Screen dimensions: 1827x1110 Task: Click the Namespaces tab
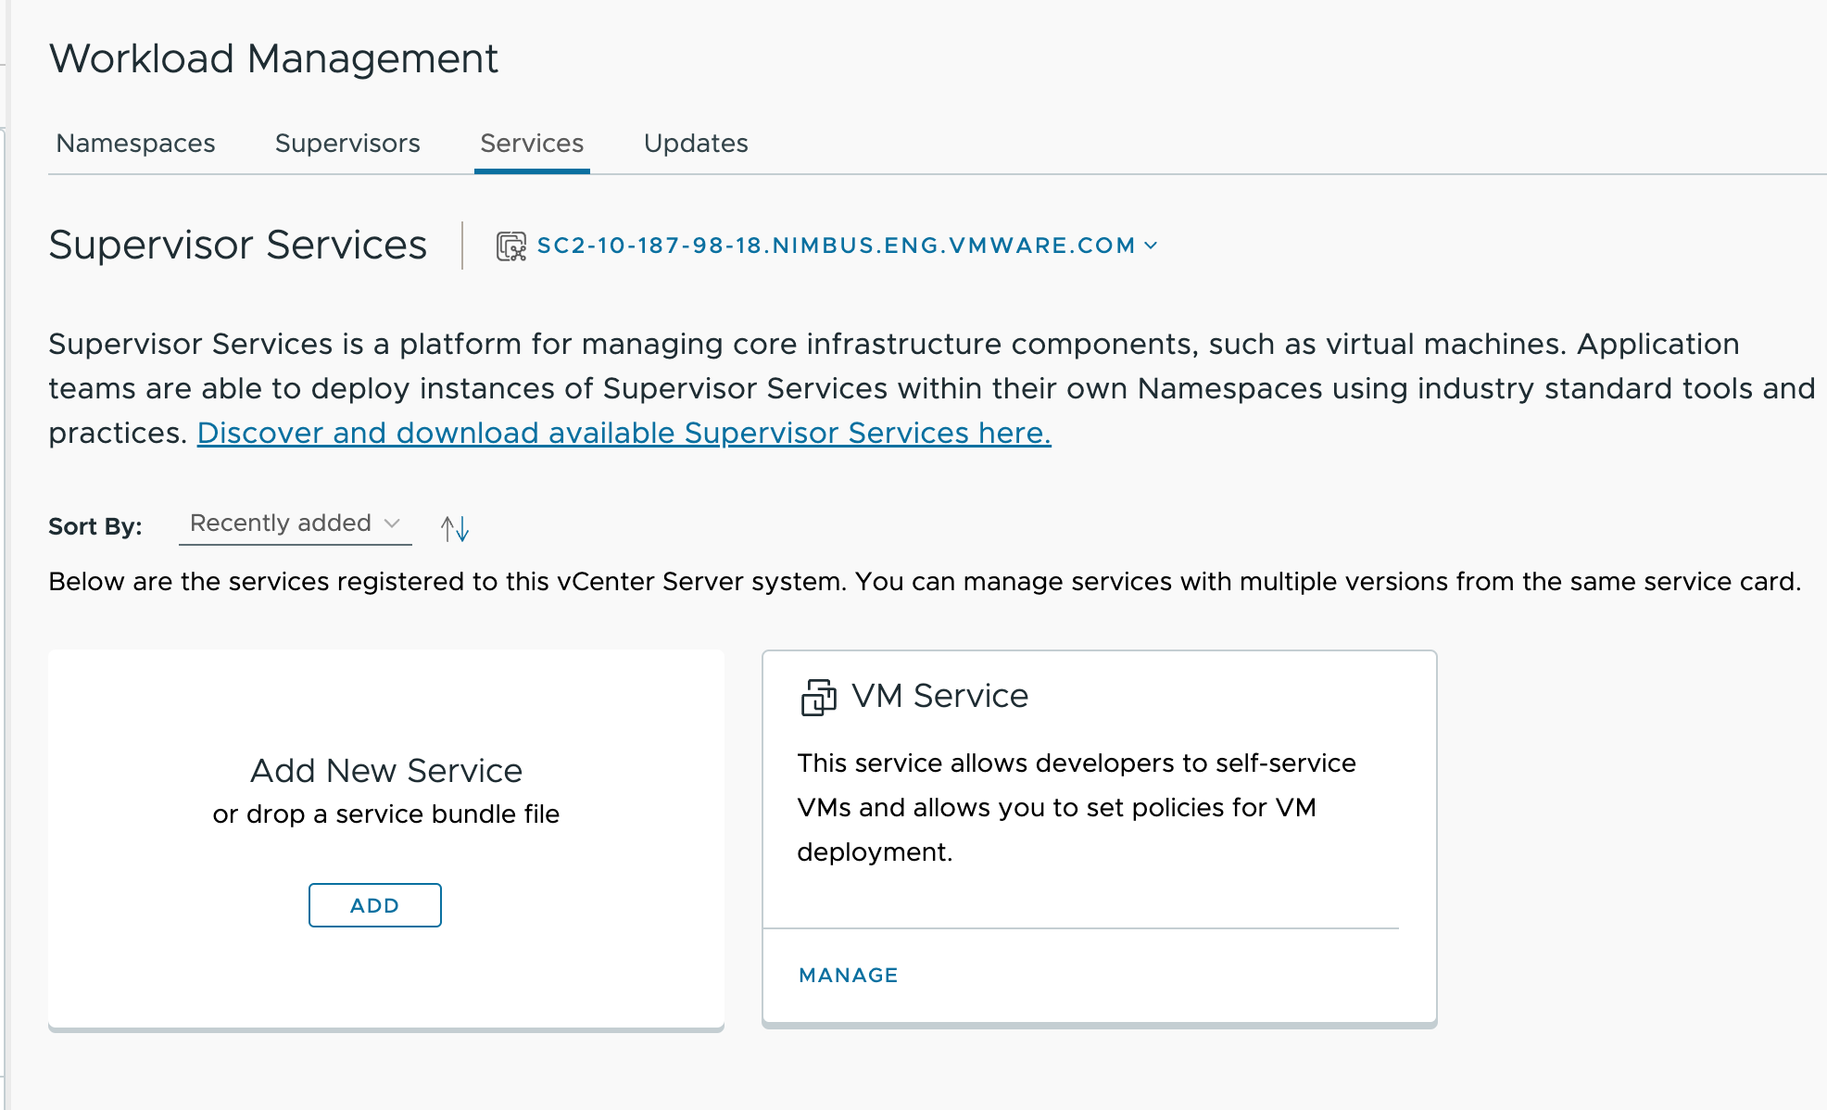click(x=134, y=144)
